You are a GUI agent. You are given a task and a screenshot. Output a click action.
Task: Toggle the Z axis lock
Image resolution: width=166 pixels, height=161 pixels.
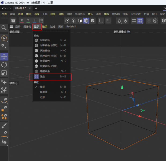(x=34, y=21)
